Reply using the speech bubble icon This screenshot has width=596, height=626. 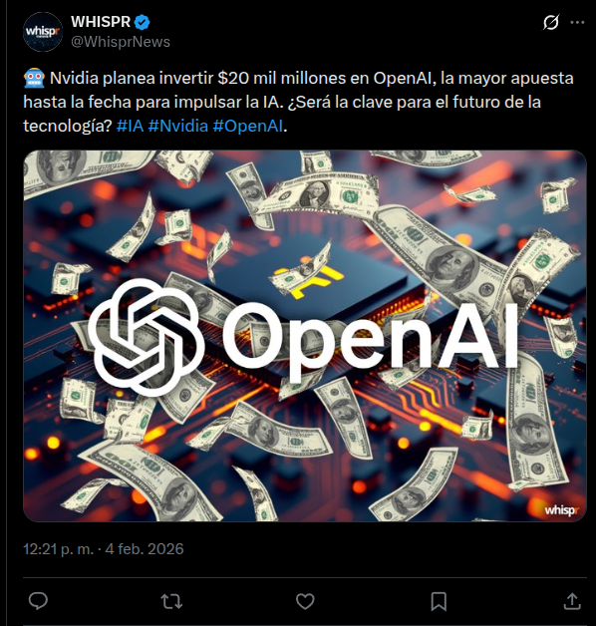coord(38,601)
